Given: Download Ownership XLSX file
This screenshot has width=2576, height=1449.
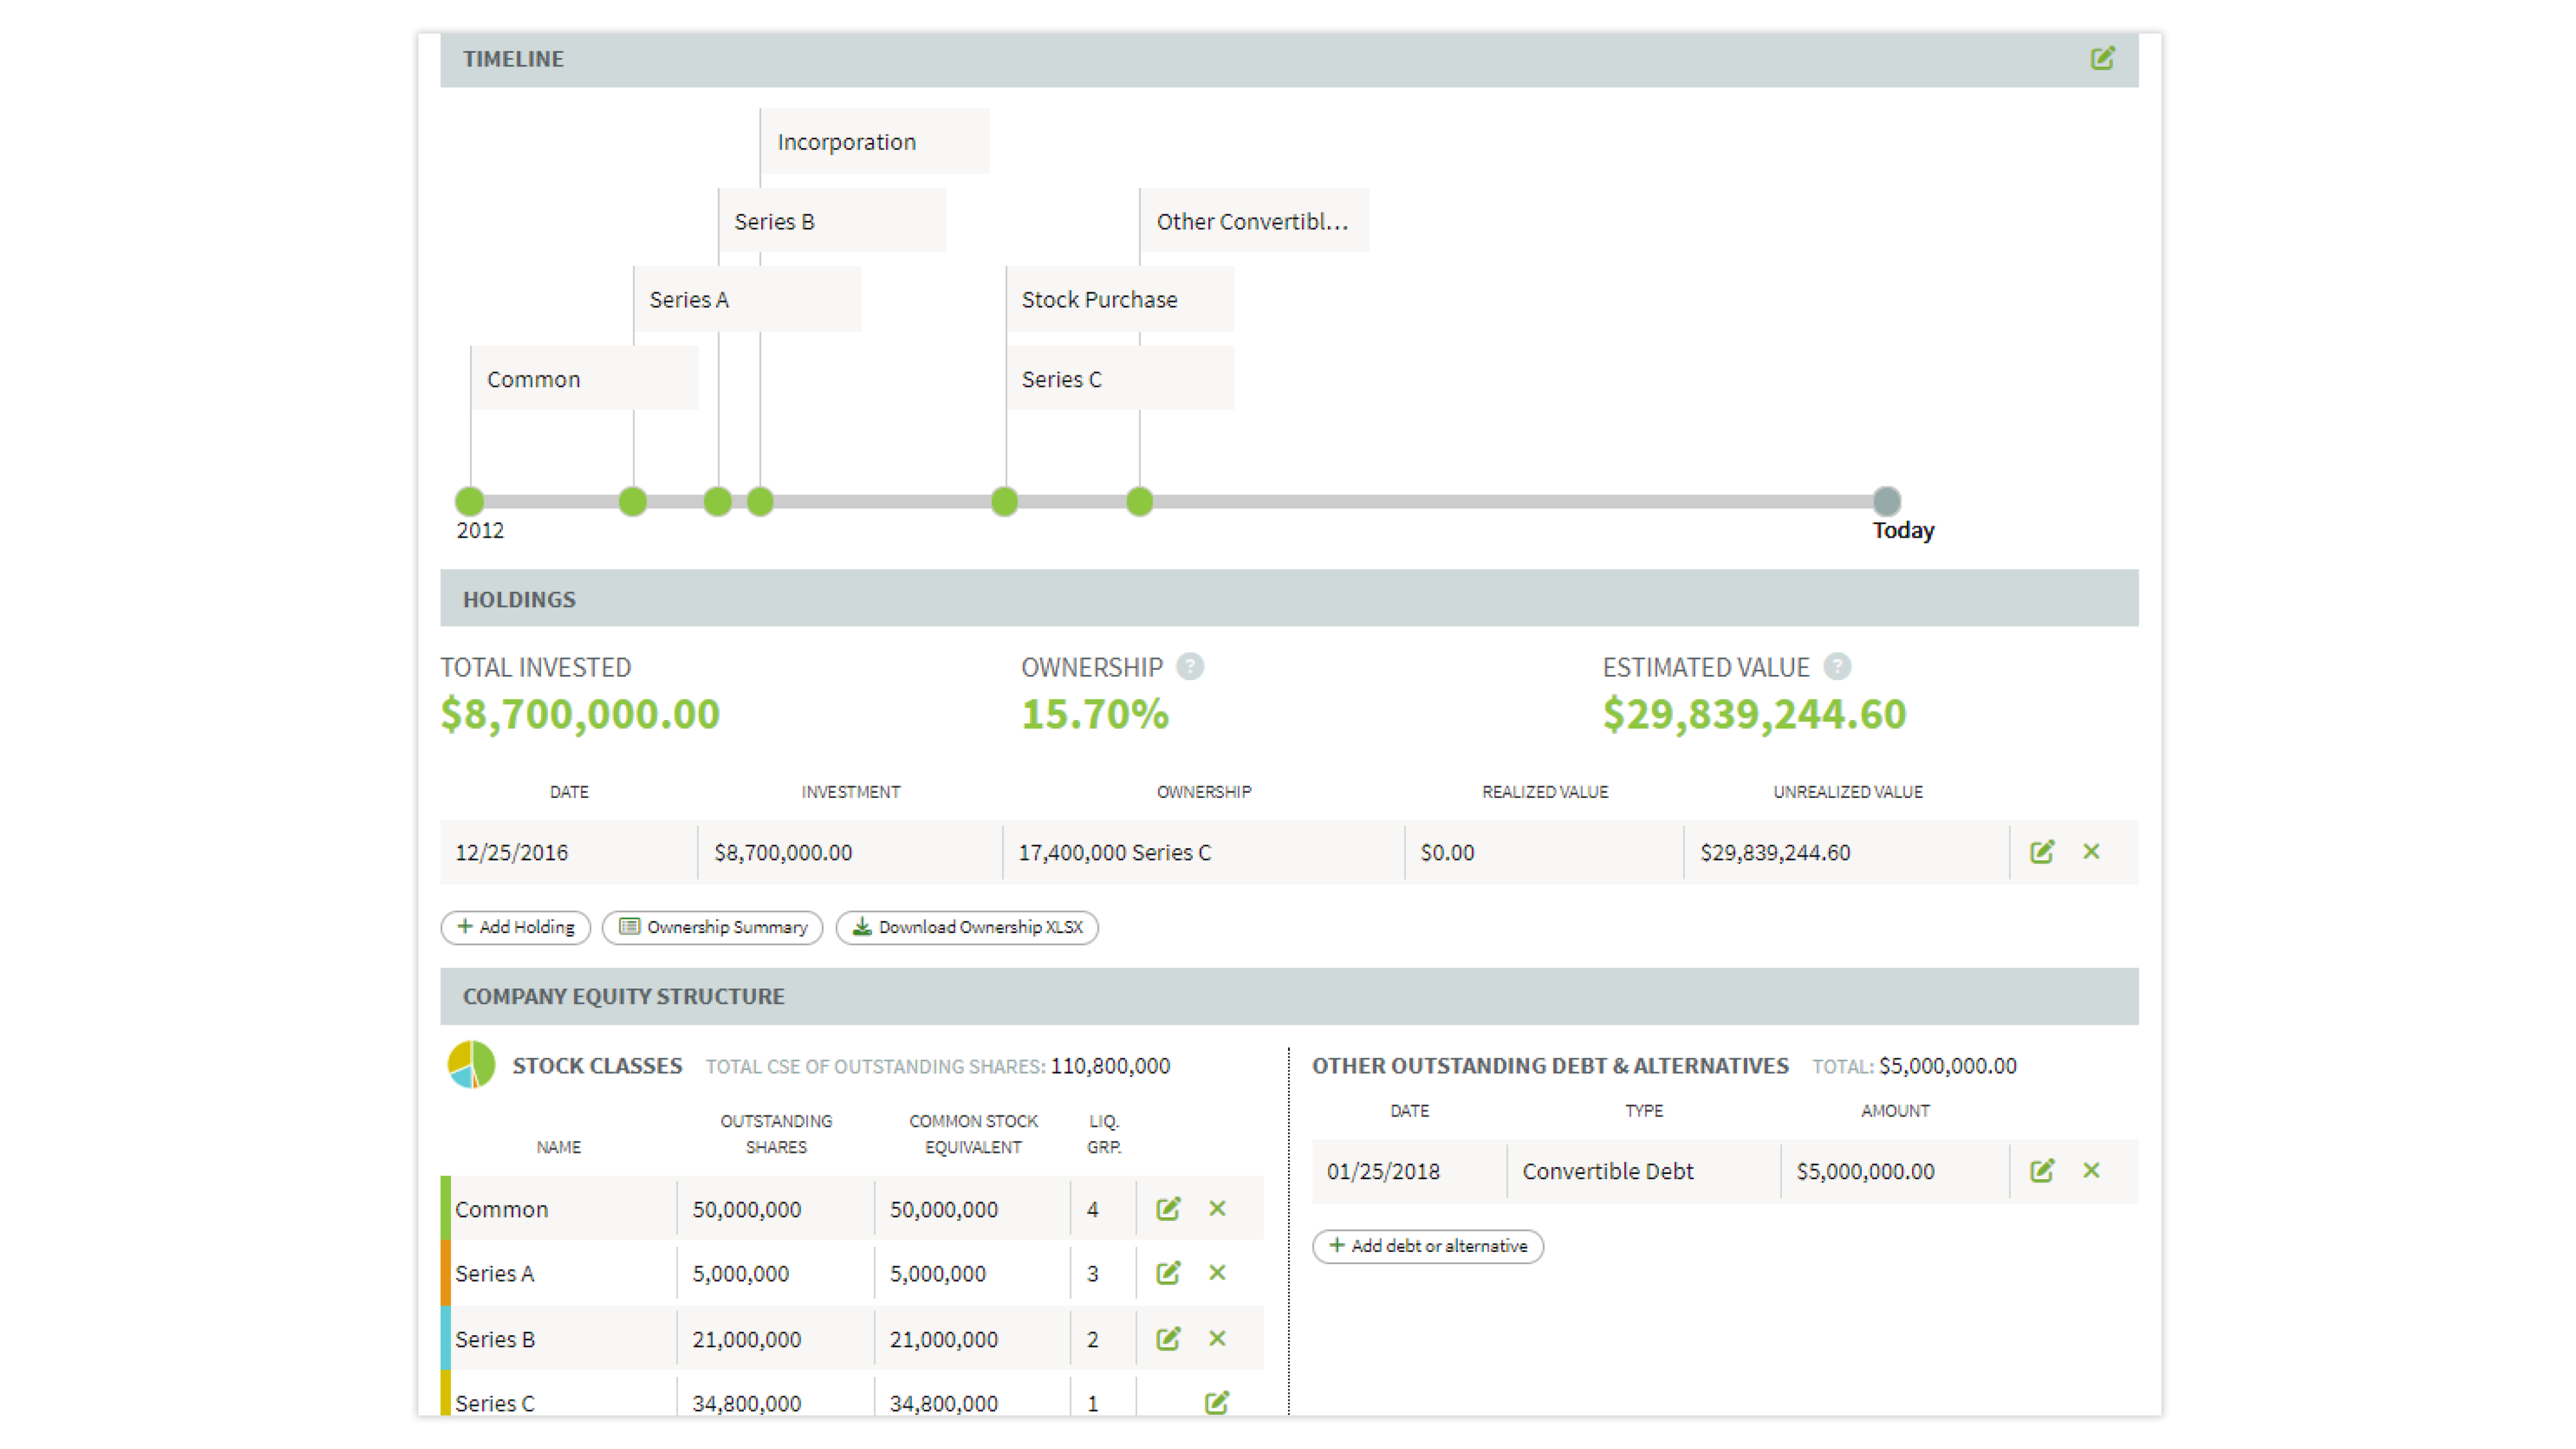Looking at the screenshot, I should (x=967, y=927).
